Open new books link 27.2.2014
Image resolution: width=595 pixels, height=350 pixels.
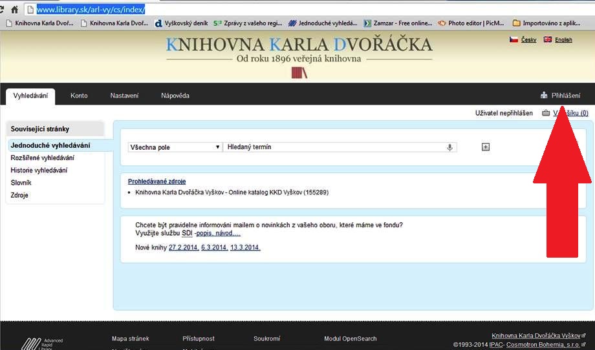(x=184, y=248)
